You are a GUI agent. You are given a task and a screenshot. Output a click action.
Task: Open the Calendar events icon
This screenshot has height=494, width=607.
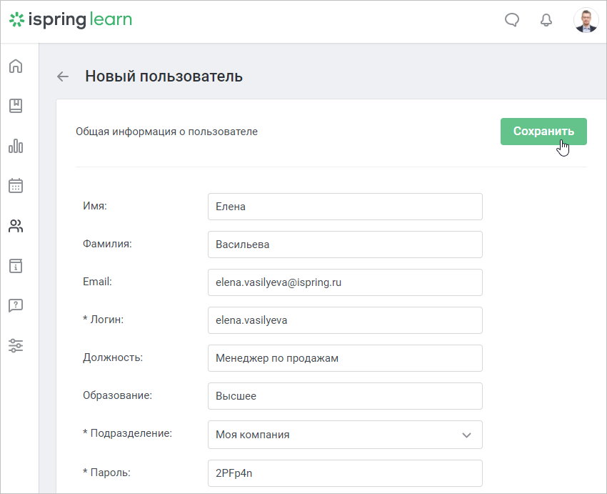[16, 186]
